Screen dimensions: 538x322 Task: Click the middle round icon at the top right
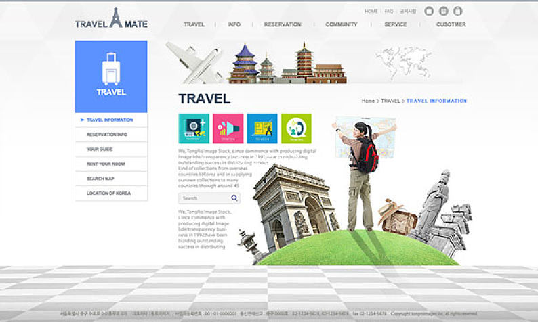tap(443, 11)
